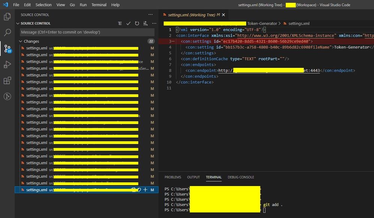Viewport: 374px width, 218px height.
Task: Open the Terminal menu
Action: pos(99,5)
